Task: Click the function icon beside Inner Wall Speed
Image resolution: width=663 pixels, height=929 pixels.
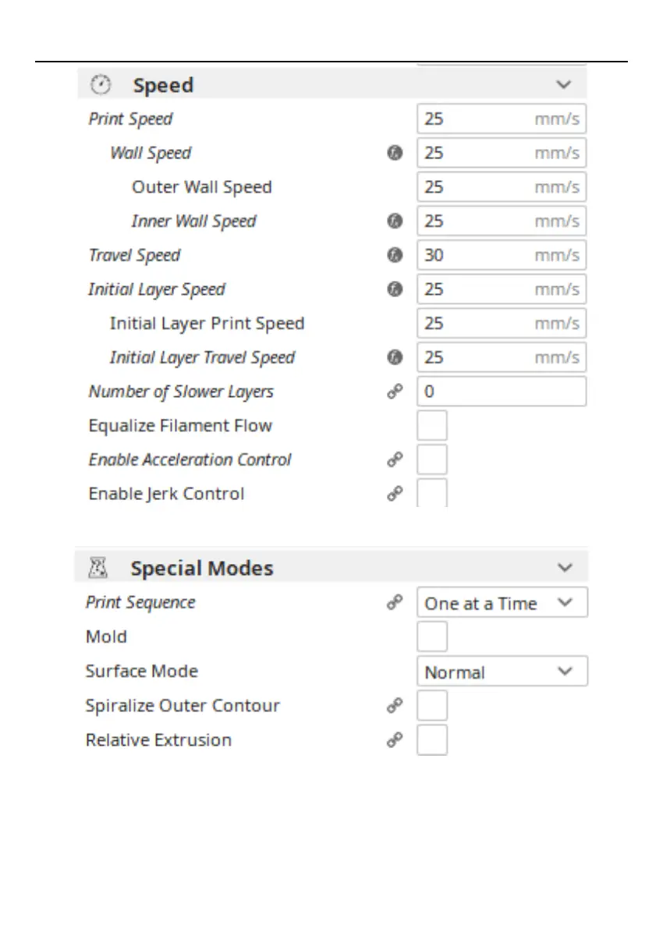Action: [x=395, y=221]
